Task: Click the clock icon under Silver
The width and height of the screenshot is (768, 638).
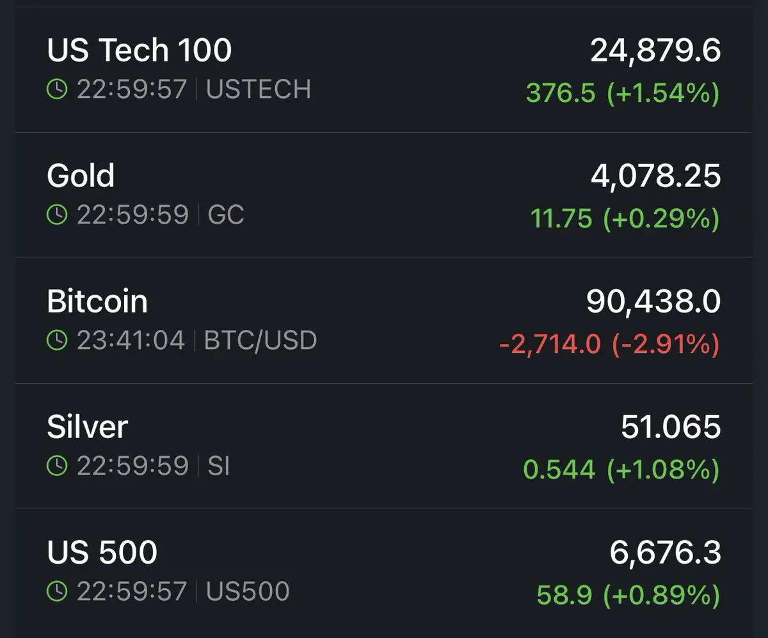Action: tap(57, 466)
